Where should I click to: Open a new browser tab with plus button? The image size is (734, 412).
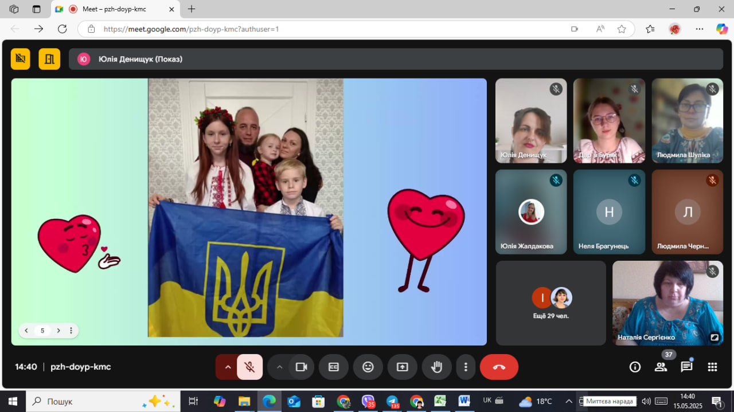(192, 9)
